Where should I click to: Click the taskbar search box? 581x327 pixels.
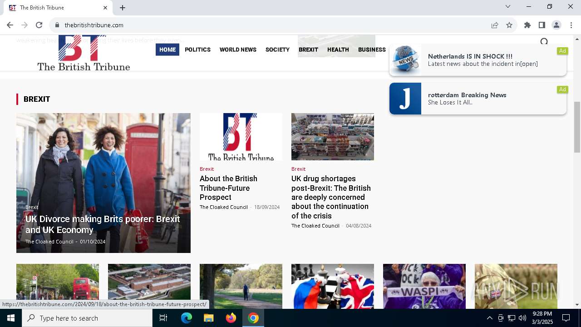coord(87,318)
